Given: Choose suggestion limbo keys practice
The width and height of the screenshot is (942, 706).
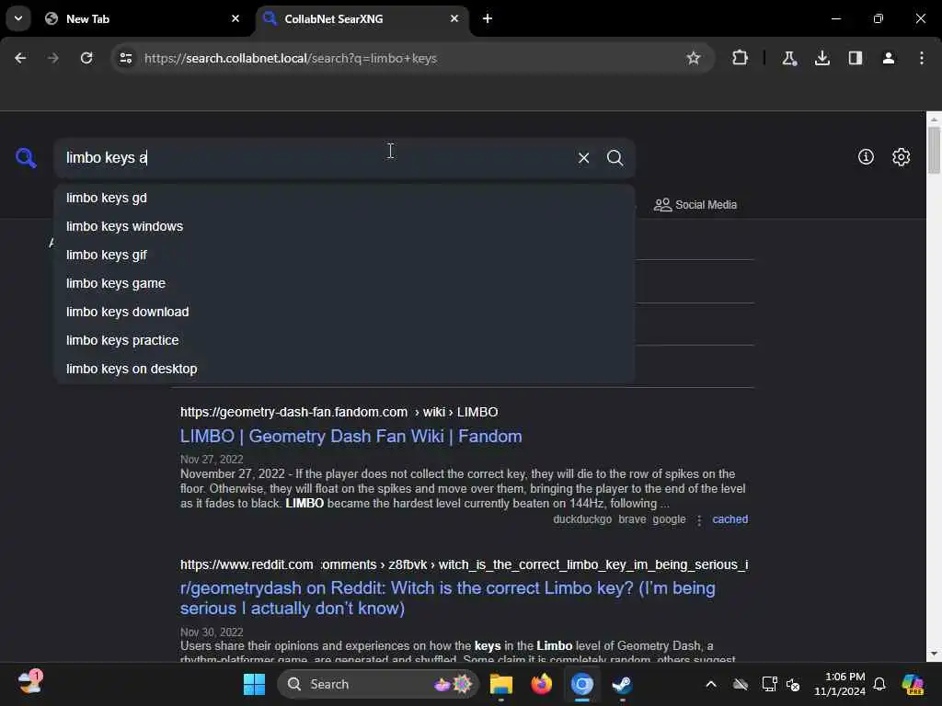Looking at the screenshot, I should click(344, 340).
